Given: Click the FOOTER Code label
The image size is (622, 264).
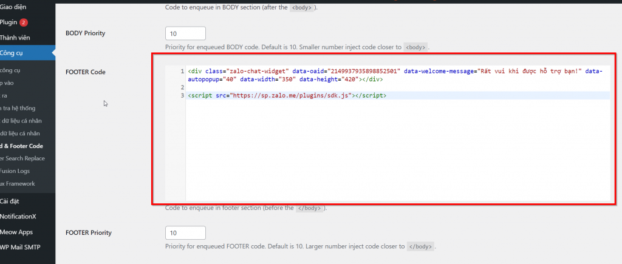Looking at the screenshot, I should pyautogui.click(x=85, y=72).
